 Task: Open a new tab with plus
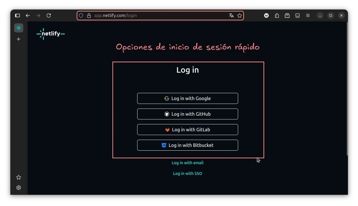[18, 39]
